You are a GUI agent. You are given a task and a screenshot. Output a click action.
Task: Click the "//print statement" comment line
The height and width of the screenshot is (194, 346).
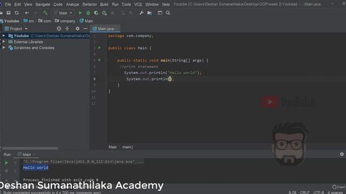point(139,66)
